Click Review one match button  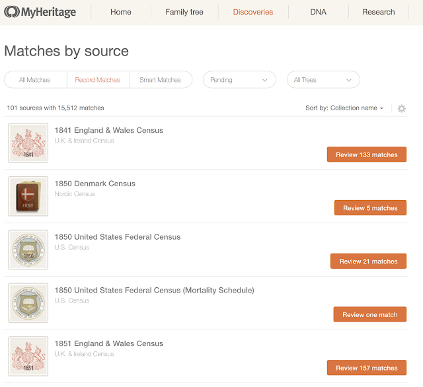369,314
